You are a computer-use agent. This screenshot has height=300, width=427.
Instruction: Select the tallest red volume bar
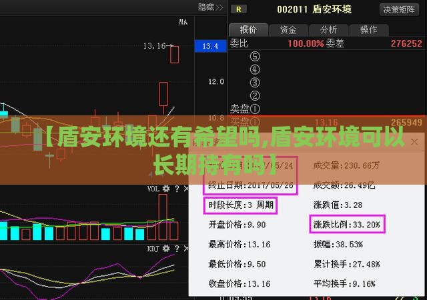pyautogui.click(x=163, y=217)
